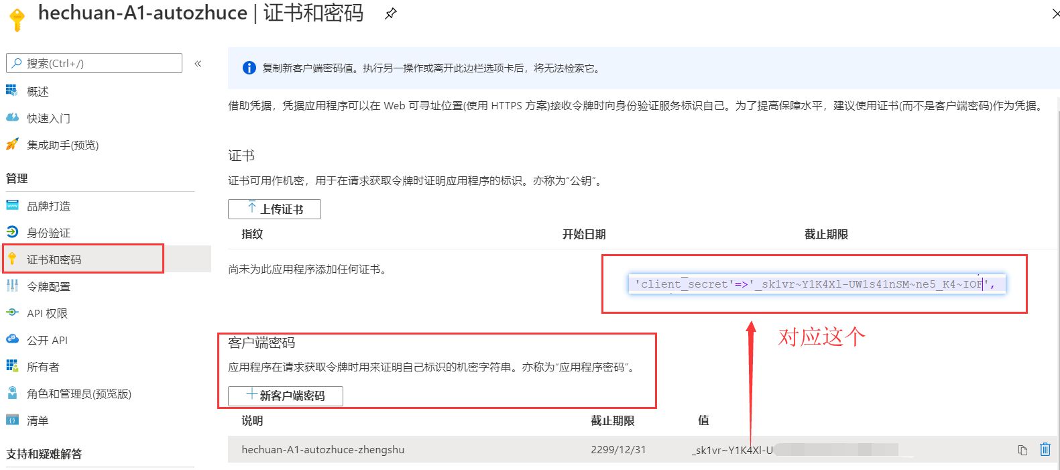Click the yellow key icon beside the app title
1060x470 pixels.
click(x=17, y=19)
